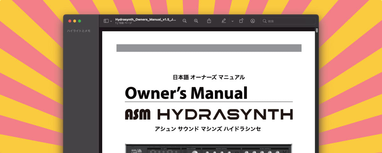Viewport: 382px width, 153px height.
Task: Select the アシュン サウンド マシンズ ハイドラシンセ text
Action: pyautogui.click(x=208, y=129)
